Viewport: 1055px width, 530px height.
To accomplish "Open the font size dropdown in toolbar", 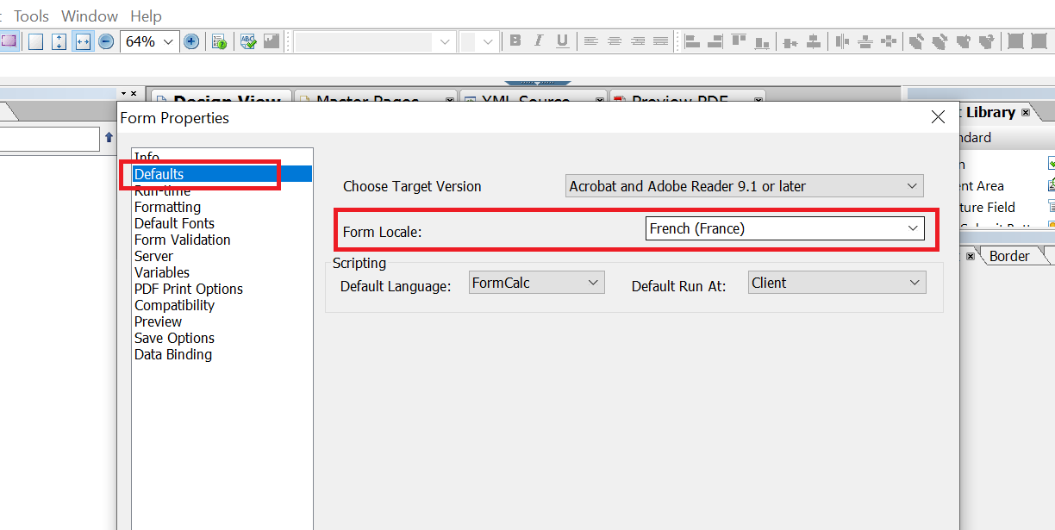I will pyautogui.click(x=489, y=41).
